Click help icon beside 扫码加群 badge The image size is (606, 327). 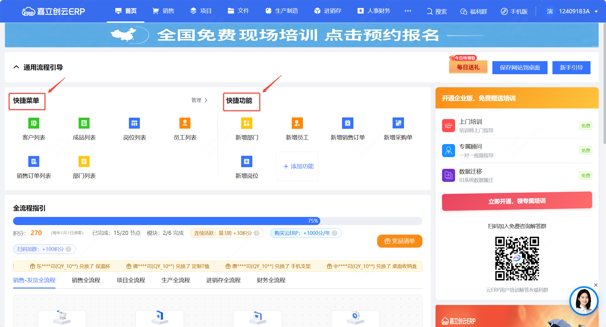[x=69, y=249]
